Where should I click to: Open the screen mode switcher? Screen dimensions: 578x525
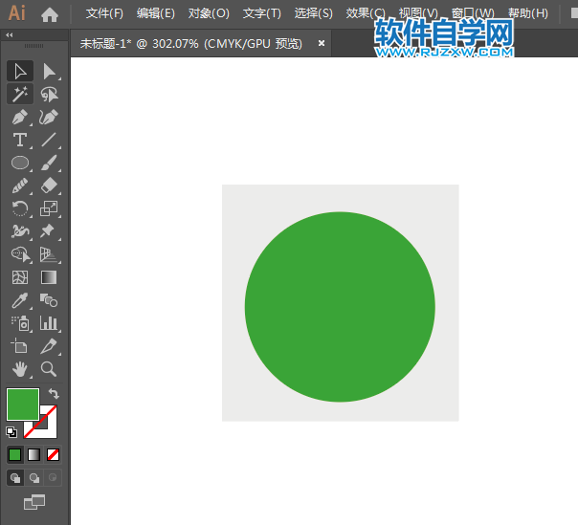click(34, 502)
